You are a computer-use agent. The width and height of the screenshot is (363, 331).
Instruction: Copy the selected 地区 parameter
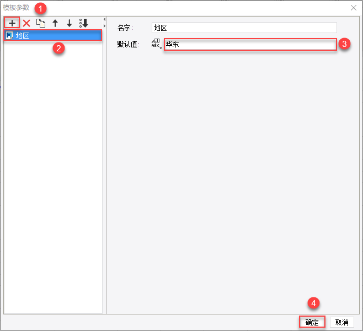[x=41, y=23]
